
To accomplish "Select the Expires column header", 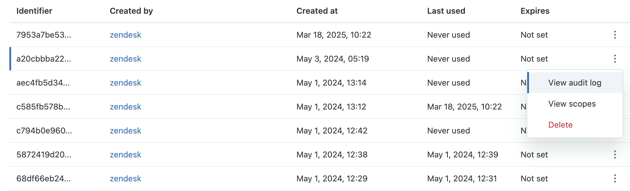I will [535, 11].
